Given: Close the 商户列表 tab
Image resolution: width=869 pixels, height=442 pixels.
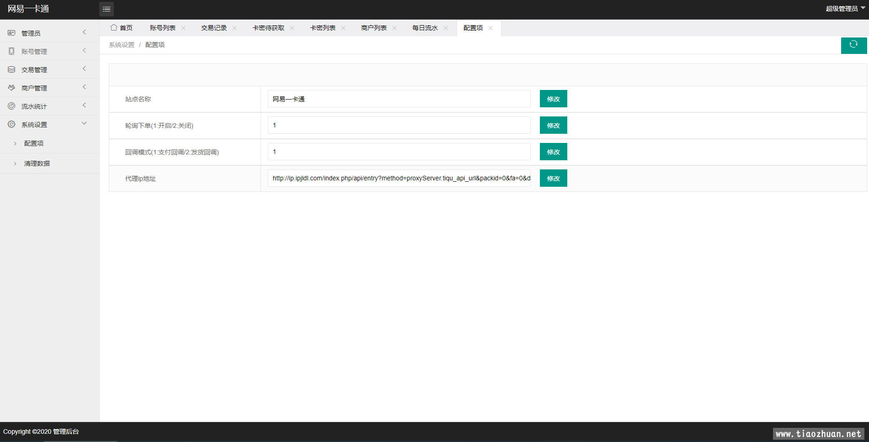Looking at the screenshot, I should coord(395,28).
